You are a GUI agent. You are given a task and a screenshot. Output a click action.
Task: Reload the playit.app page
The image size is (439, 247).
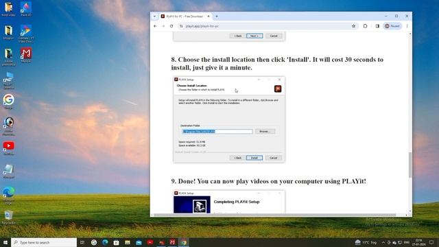tap(171, 26)
